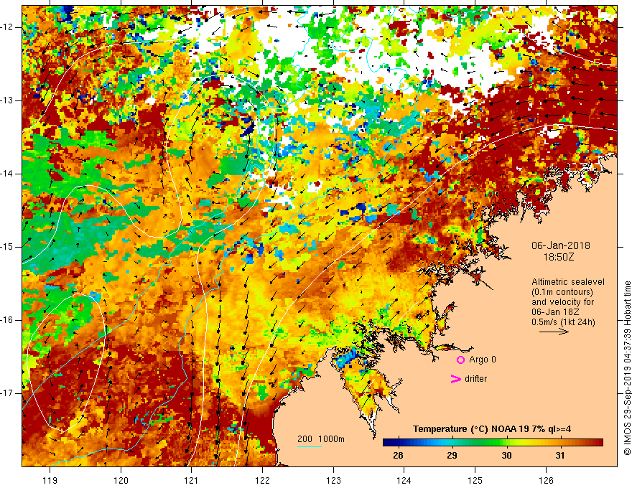Click the 'Altimetric sealevel' text line
This screenshot has width=632, height=488.
pos(568,282)
